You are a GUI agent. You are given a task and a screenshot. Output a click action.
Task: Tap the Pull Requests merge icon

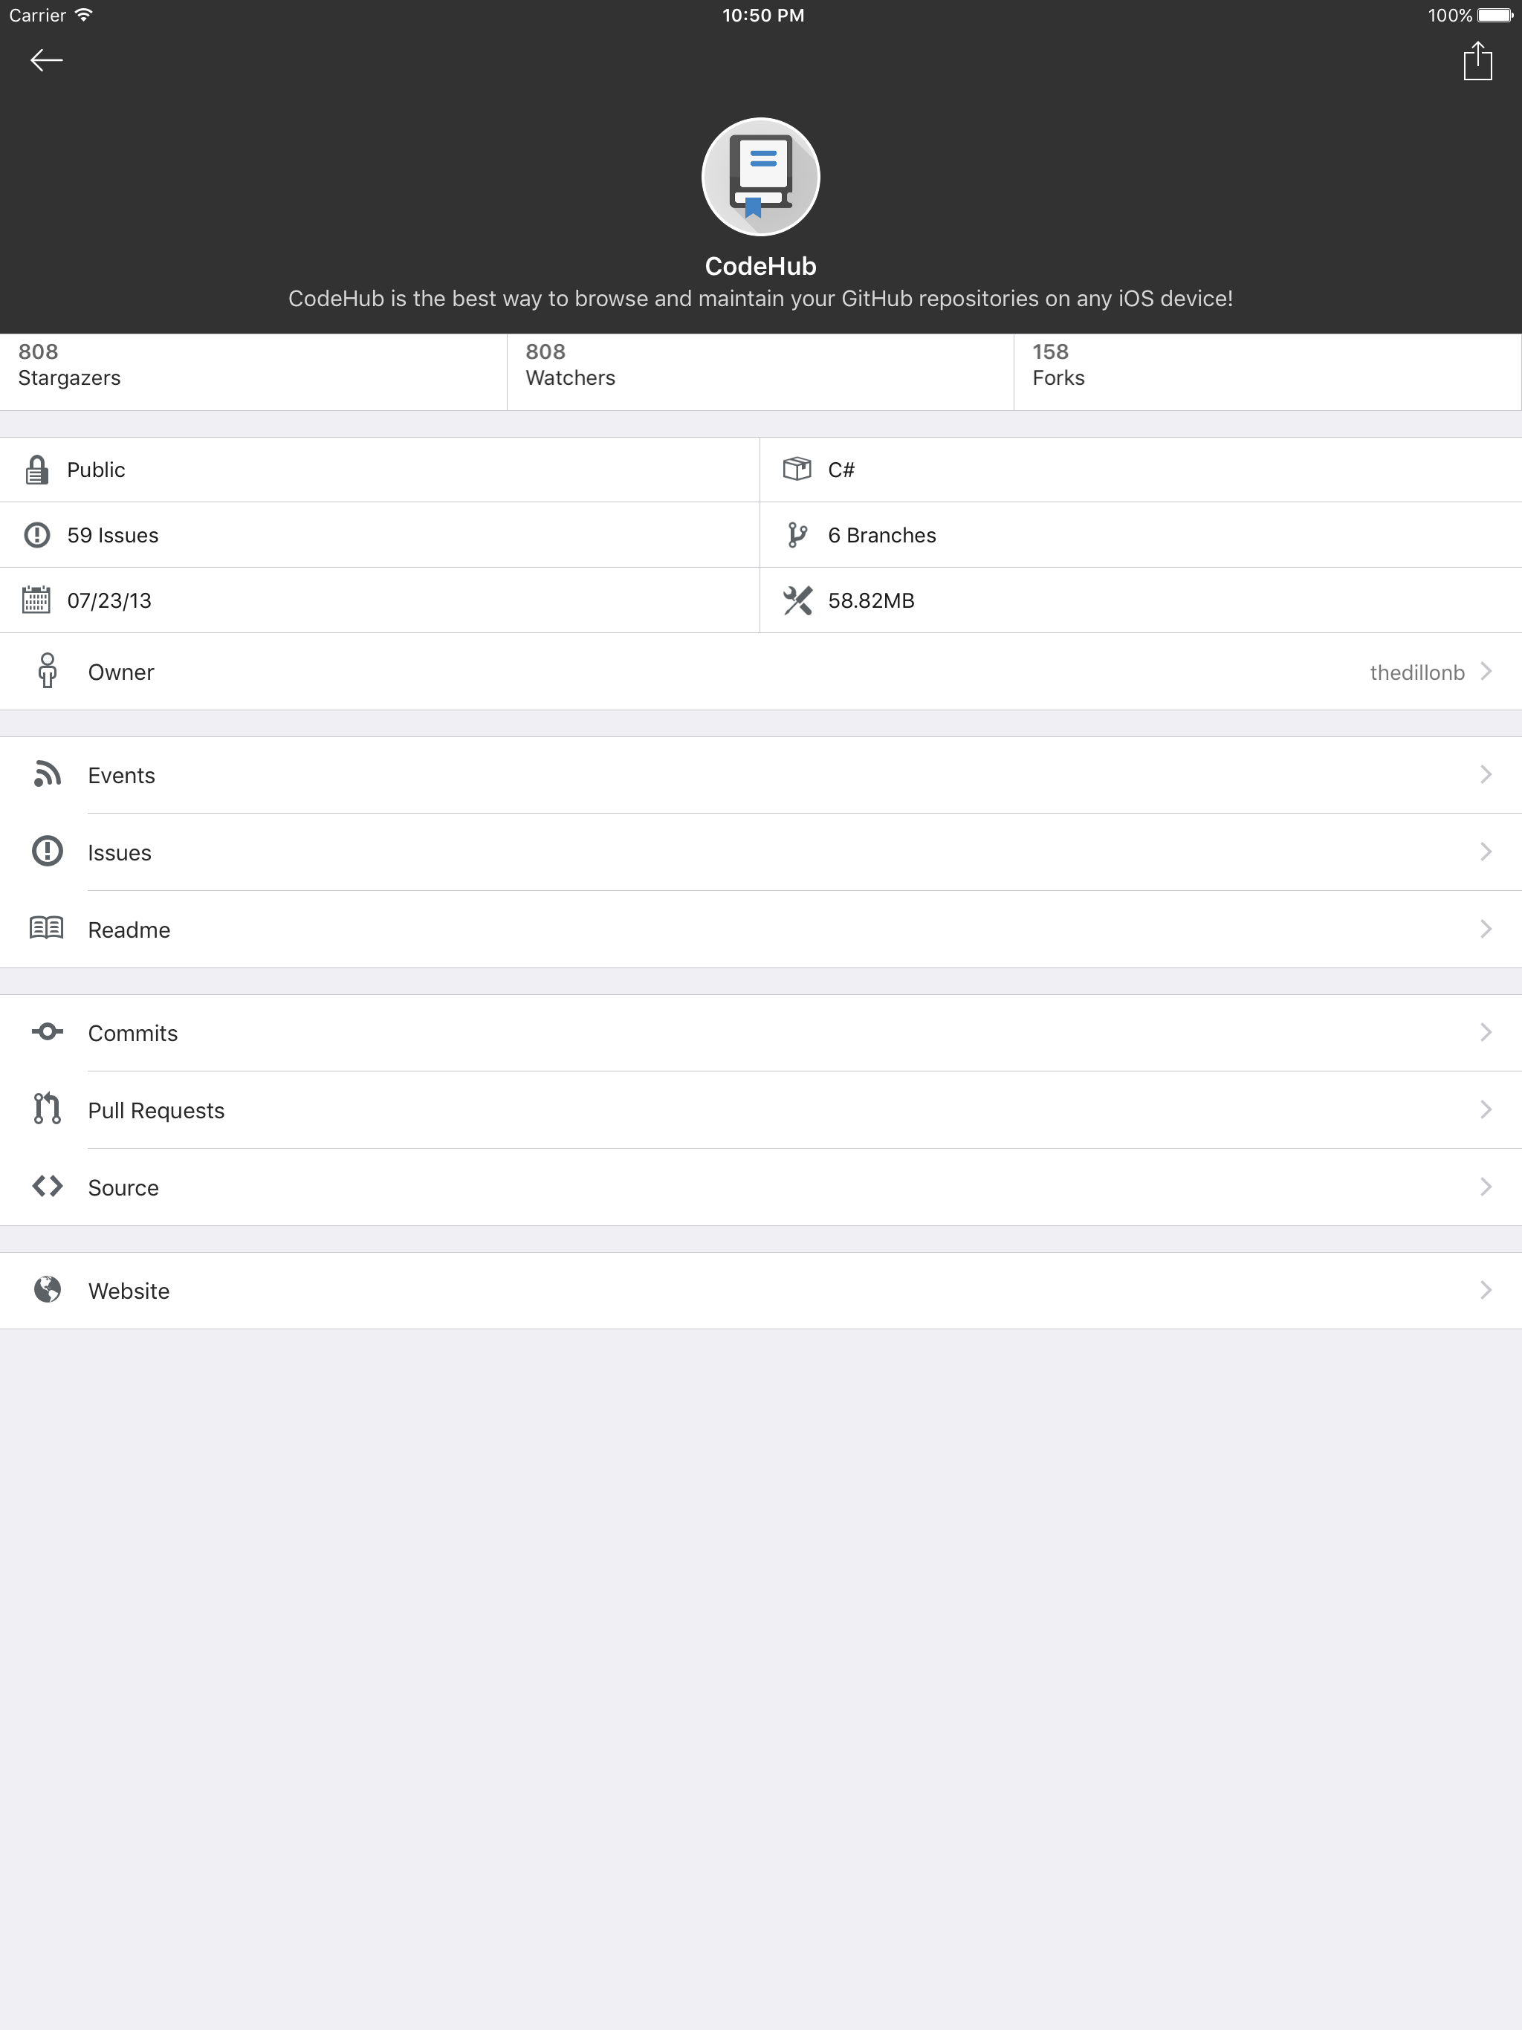pyautogui.click(x=47, y=1109)
